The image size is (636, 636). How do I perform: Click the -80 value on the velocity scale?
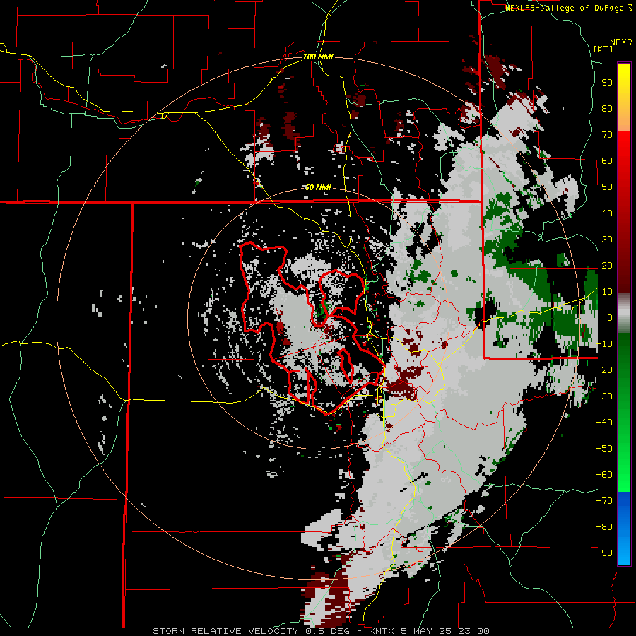604,527
